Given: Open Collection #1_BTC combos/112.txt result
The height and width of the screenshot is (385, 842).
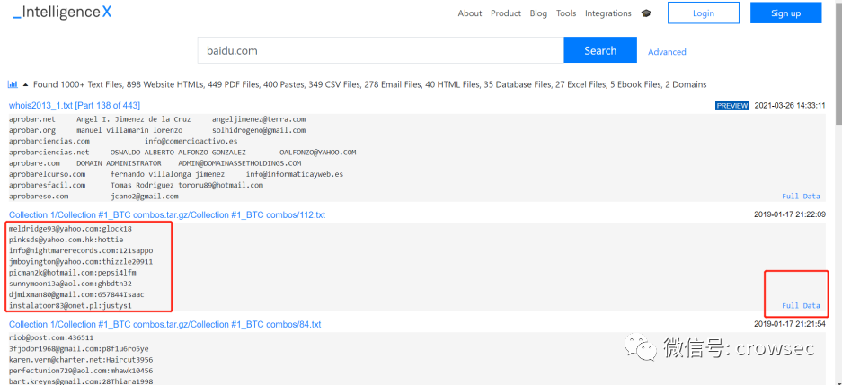Looking at the screenshot, I should (x=167, y=215).
